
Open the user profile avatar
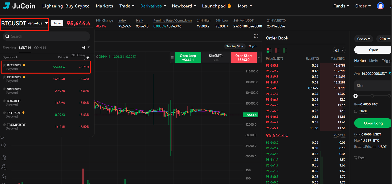[x=380, y=6]
